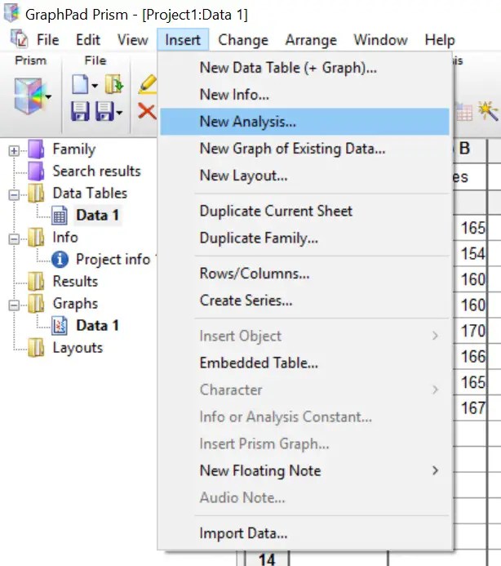
Task: Open the Help menu
Action: tap(440, 40)
